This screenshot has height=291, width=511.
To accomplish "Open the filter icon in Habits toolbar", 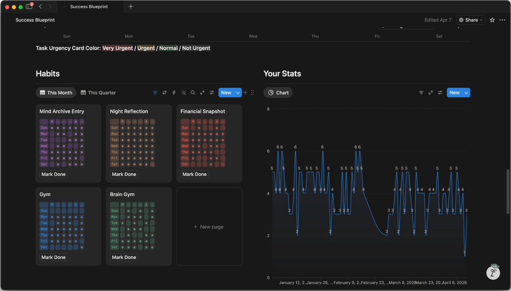I will tap(155, 93).
